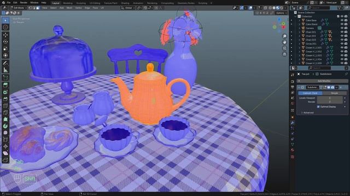Screen dimensions: 350x196
Task: Uncheck Collection exclude checkbox
Action: [338, 16]
